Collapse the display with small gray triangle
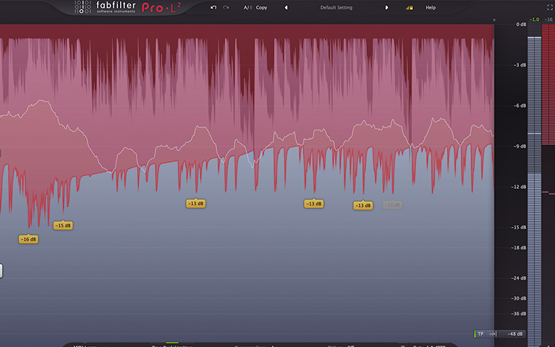Image resolution: width=555 pixels, height=347 pixels. (x=495, y=21)
